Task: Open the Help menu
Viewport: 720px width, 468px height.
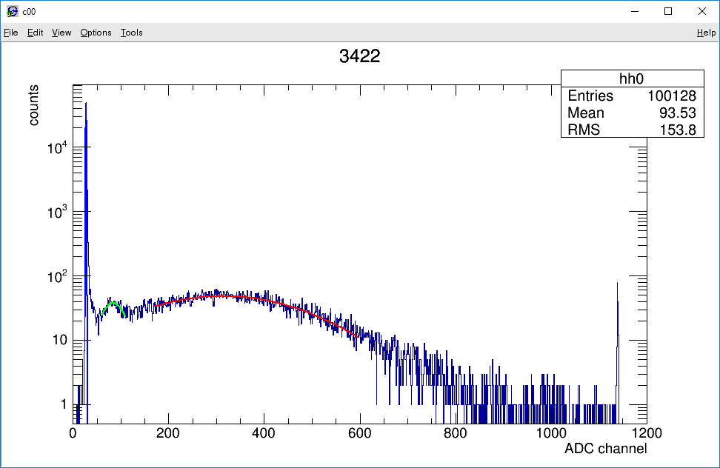Action: 706,33
